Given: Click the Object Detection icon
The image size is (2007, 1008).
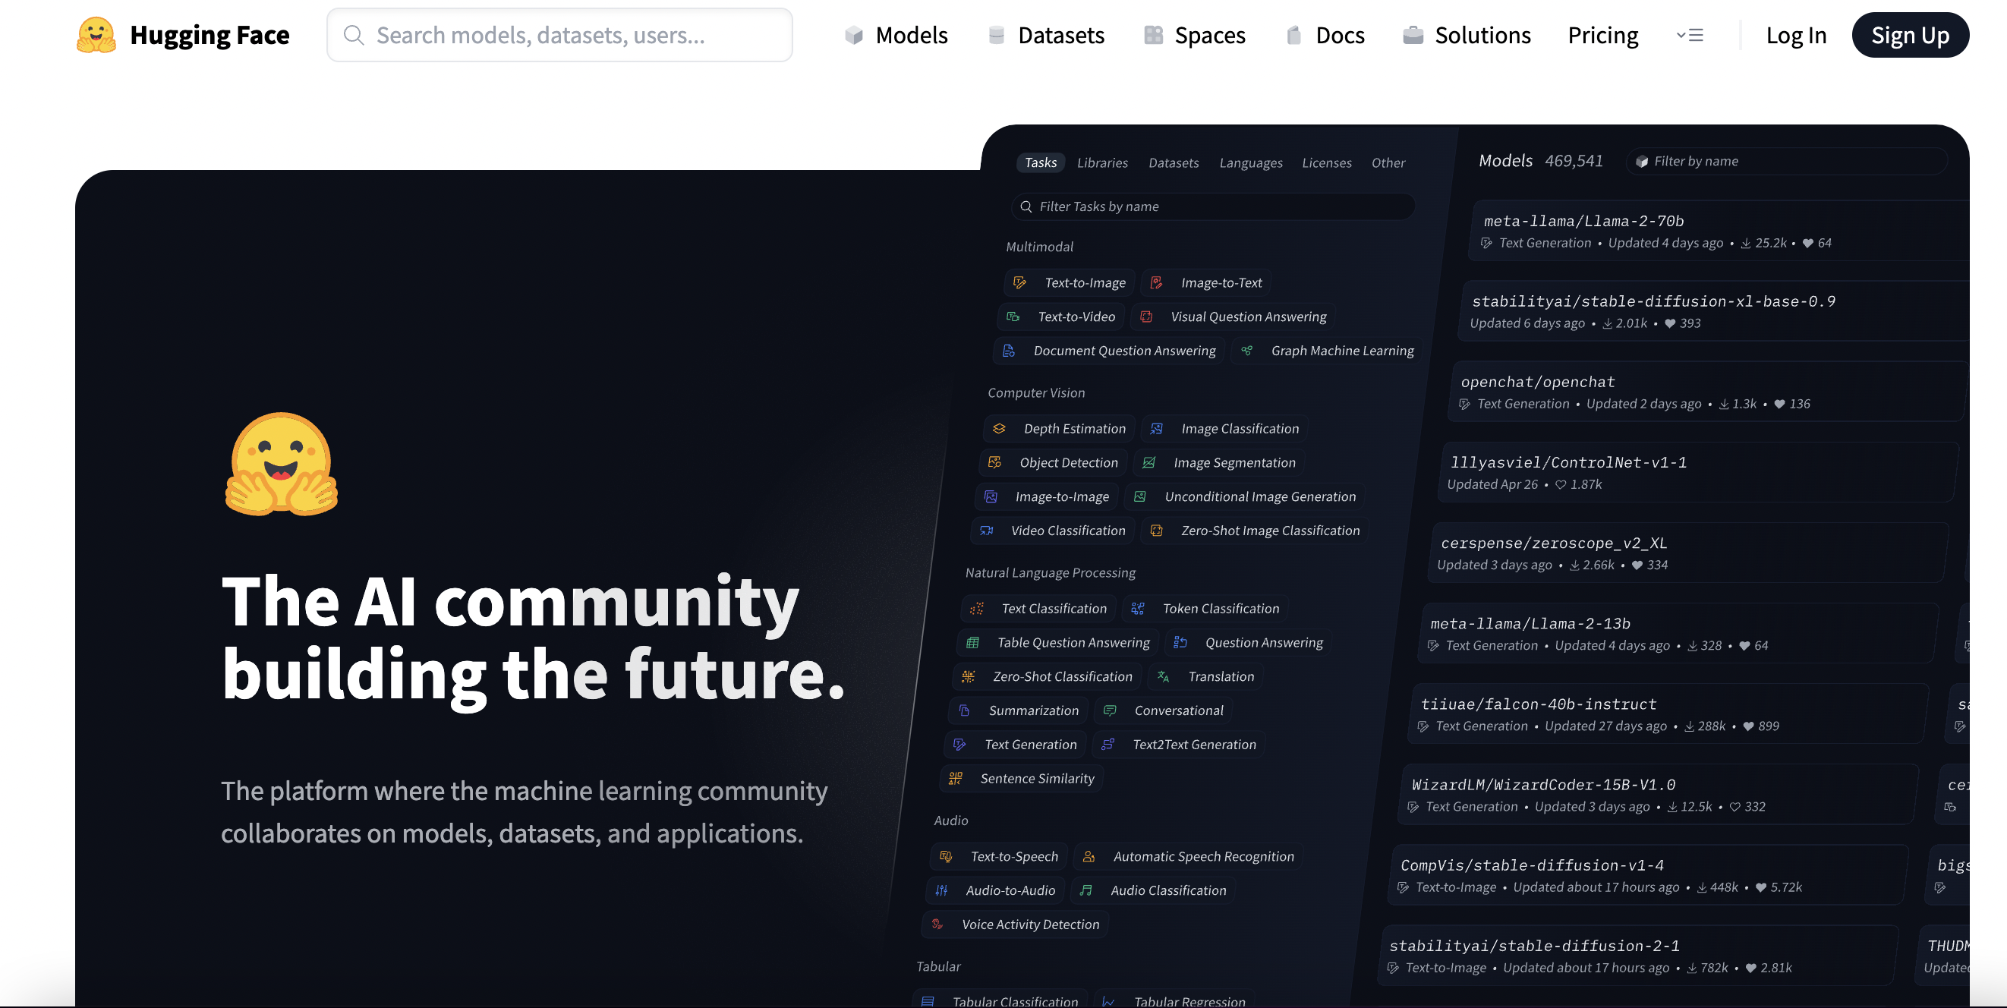Looking at the screenshot, I should pos(994,463).
